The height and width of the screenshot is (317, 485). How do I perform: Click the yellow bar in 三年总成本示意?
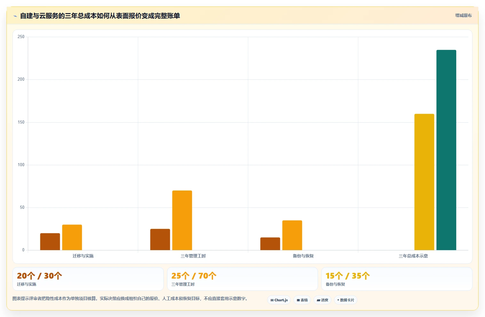click(424, 182)
